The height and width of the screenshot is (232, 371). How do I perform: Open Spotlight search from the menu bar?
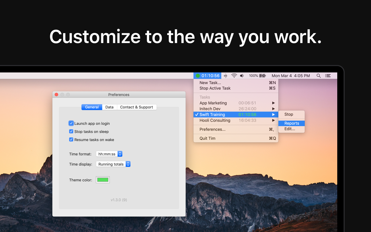coord(319,76)
